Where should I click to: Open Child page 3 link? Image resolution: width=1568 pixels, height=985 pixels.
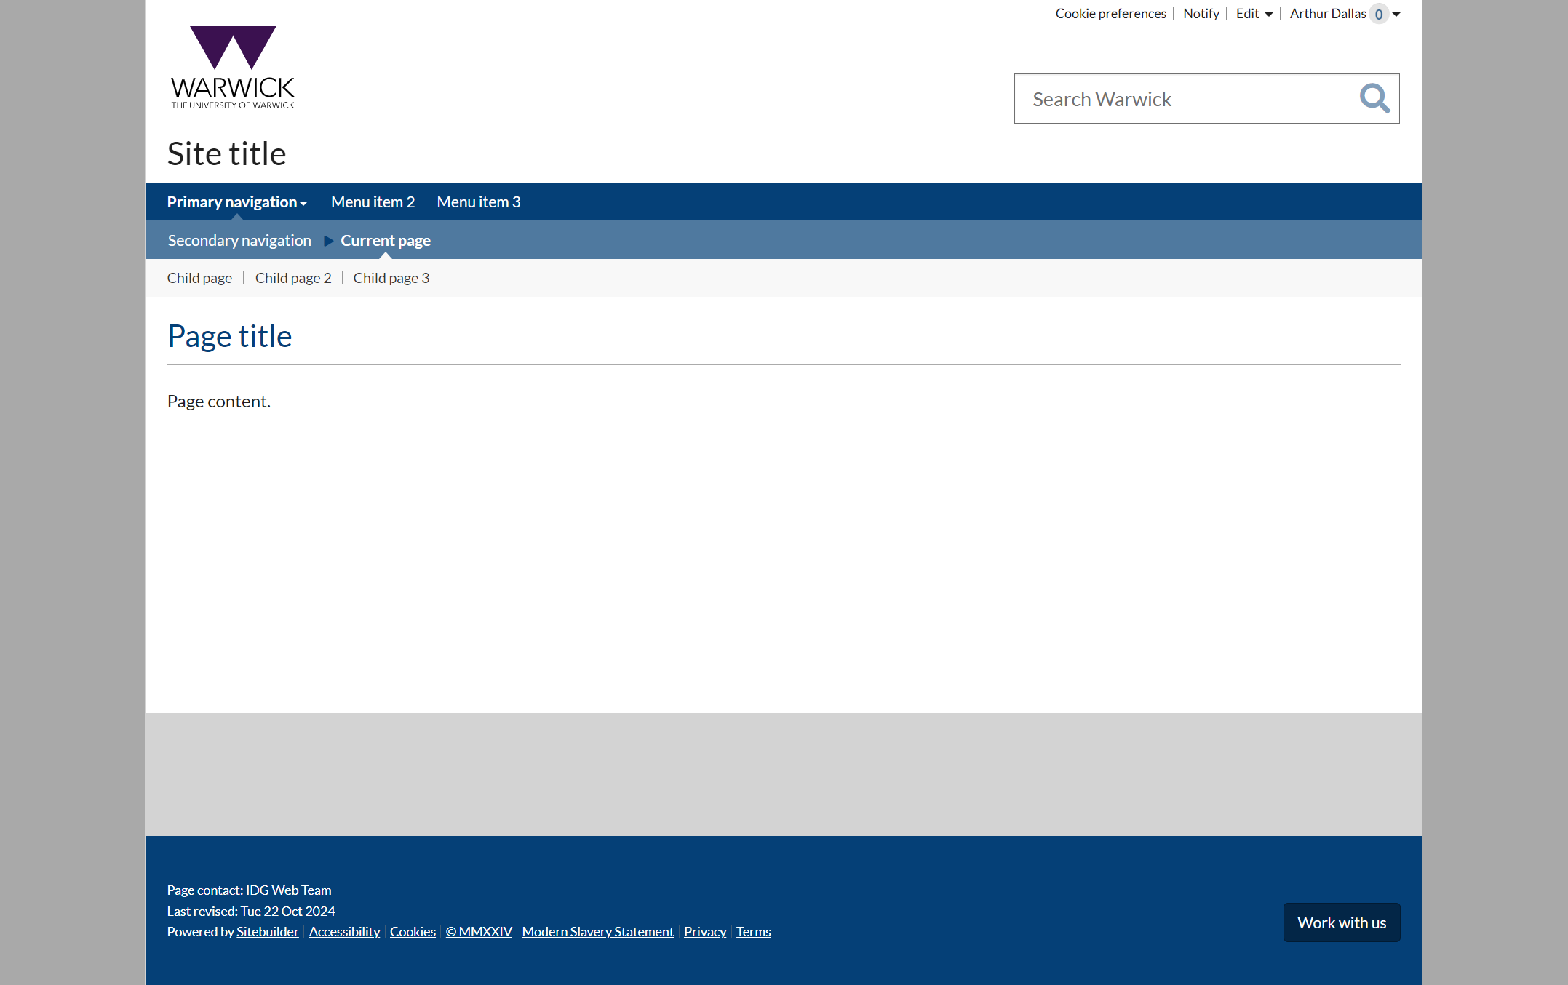point(391,278)
